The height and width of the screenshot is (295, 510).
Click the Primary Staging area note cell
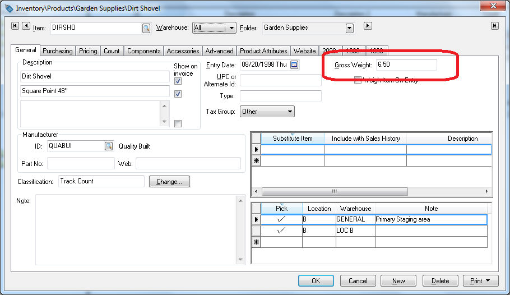[x=431, y=219]
